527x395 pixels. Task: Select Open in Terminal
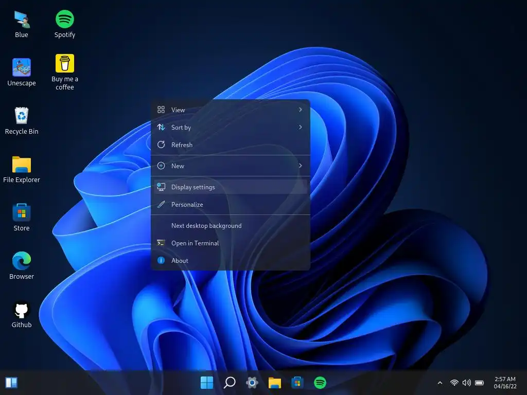230,243
